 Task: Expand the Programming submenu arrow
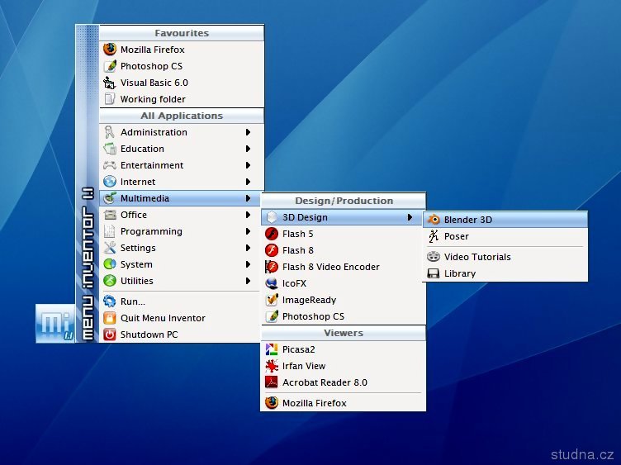pyautogui.click(x=248, y=231)
